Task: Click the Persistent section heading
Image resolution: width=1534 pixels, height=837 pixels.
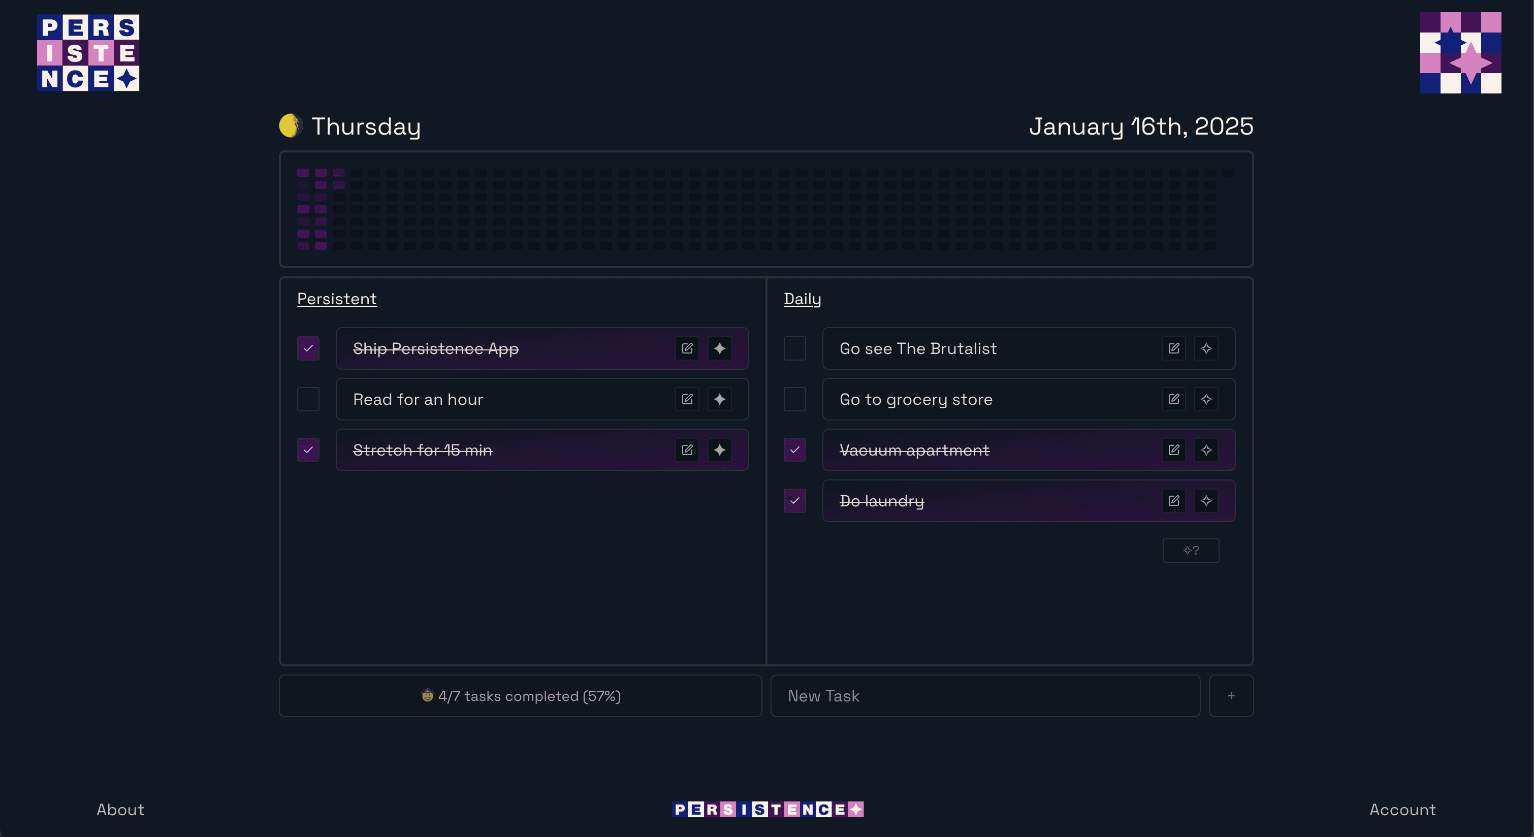Action: (336, 299)
